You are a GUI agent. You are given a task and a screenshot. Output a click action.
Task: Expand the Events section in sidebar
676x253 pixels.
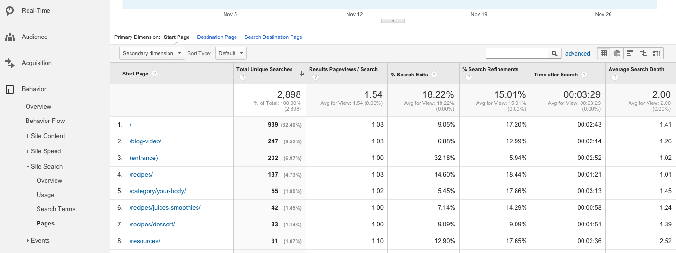point(40,240)
